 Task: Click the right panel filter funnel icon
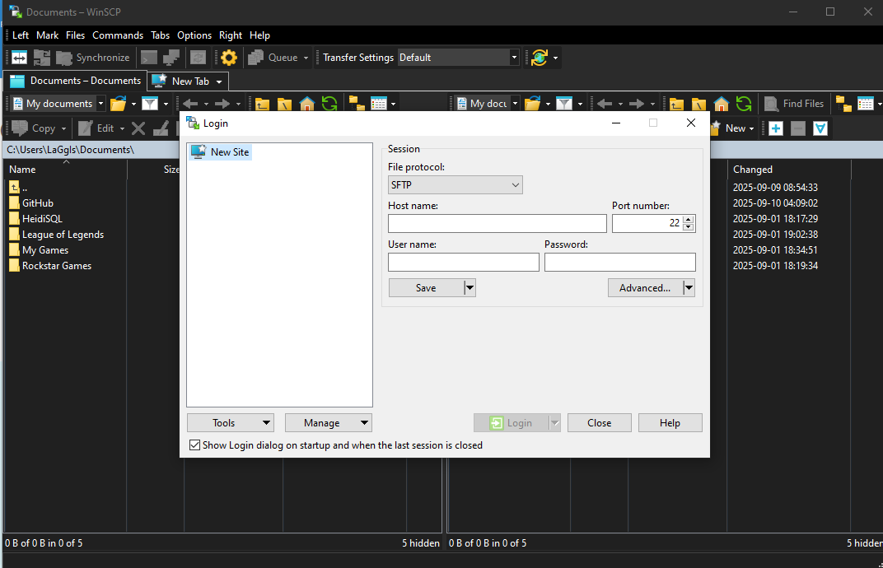[x=564, y=104]
